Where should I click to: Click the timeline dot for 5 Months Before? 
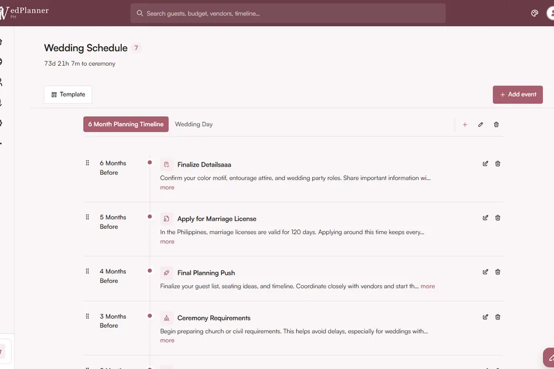coord(150,216)
